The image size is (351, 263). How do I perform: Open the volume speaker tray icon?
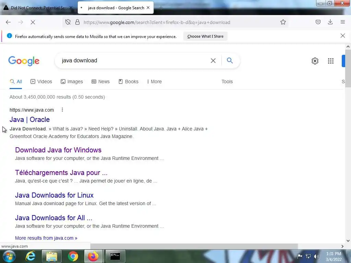(x=316, y=256)
